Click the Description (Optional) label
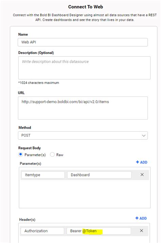Viewport: 161px width, 243px height. [36, 53]
